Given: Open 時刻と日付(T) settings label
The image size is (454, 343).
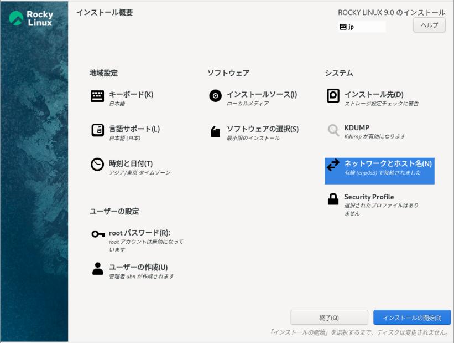Looking at the screenshot, I should click(131, 163).
